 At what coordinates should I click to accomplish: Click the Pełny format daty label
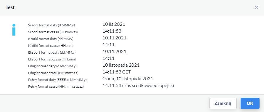click(57, 80)
